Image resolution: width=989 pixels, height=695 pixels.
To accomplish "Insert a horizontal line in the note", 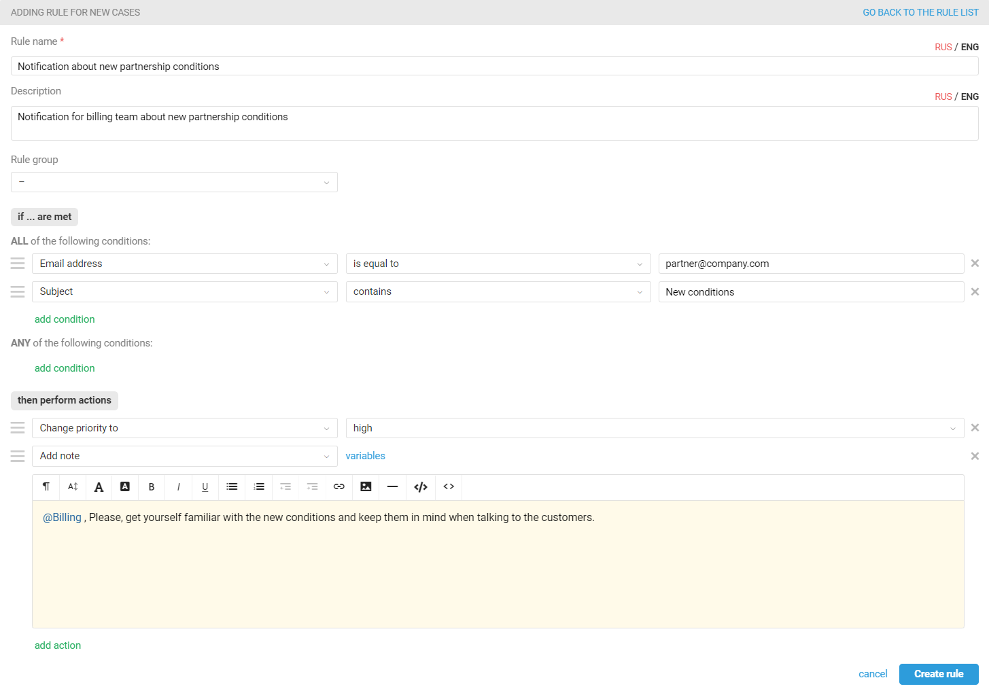I will tap(392, 487).
